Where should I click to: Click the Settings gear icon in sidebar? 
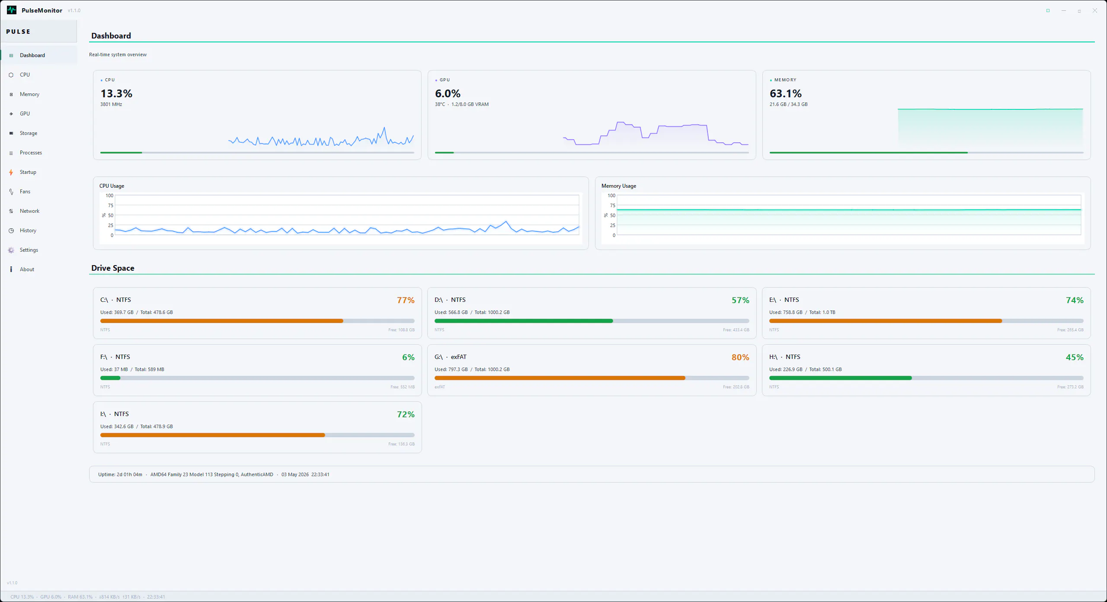11,250
